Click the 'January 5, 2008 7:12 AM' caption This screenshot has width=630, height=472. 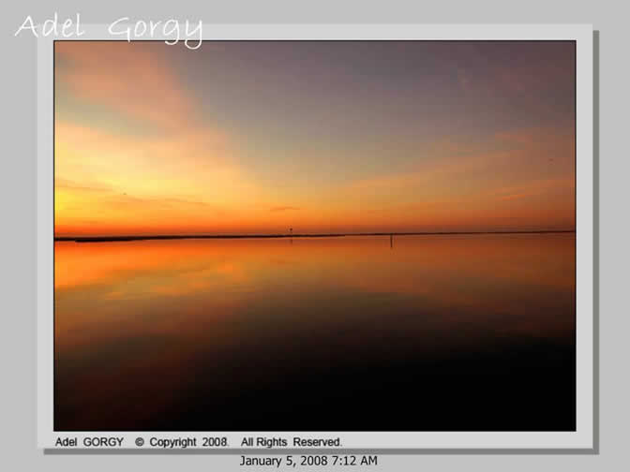tap(308, 461)
